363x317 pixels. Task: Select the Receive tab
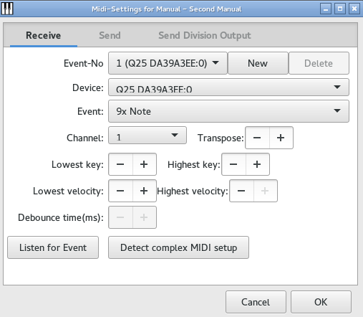pos(44,35)
